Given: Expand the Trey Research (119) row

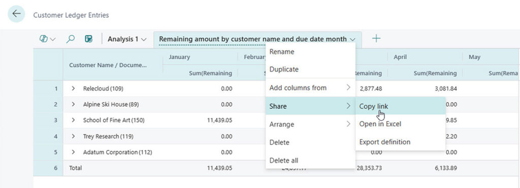Looking at the screenshot, I should [x=74, y=136].
